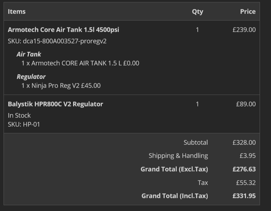The height and width of the screenshot is (211, 271).
Task: Click the In Stock status text
Action: tap(19, 115)
